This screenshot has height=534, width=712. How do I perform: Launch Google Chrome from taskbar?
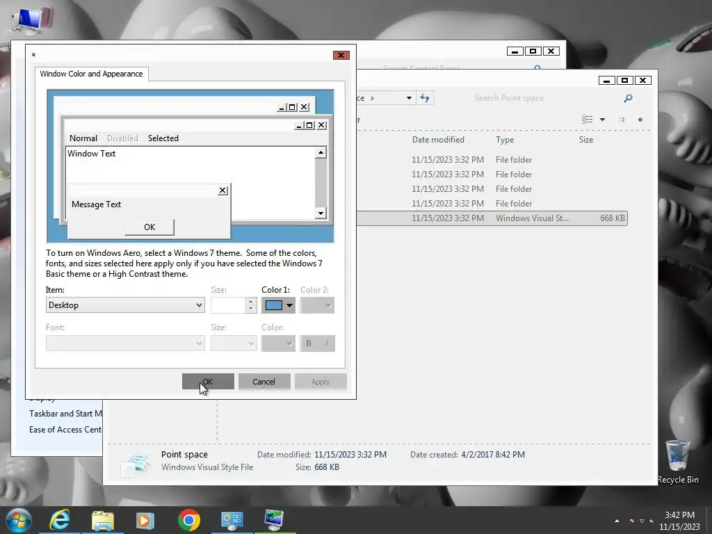pos(189,520)
